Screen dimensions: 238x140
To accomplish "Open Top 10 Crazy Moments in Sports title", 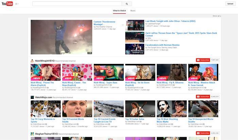I will (42, 120).
